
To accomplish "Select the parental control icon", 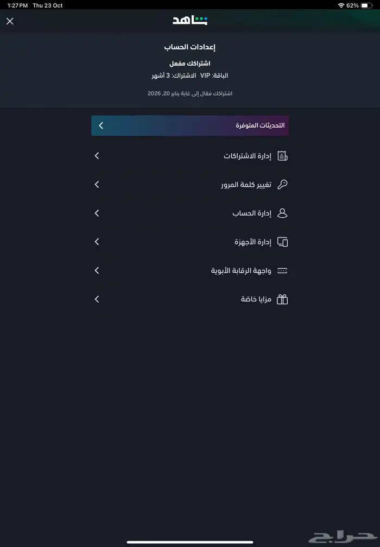I will [282, 270].
